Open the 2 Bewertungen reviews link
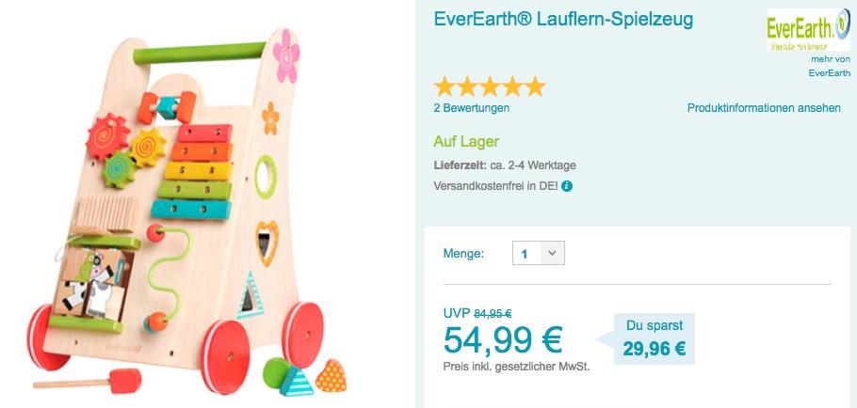 tap(471, 108)
